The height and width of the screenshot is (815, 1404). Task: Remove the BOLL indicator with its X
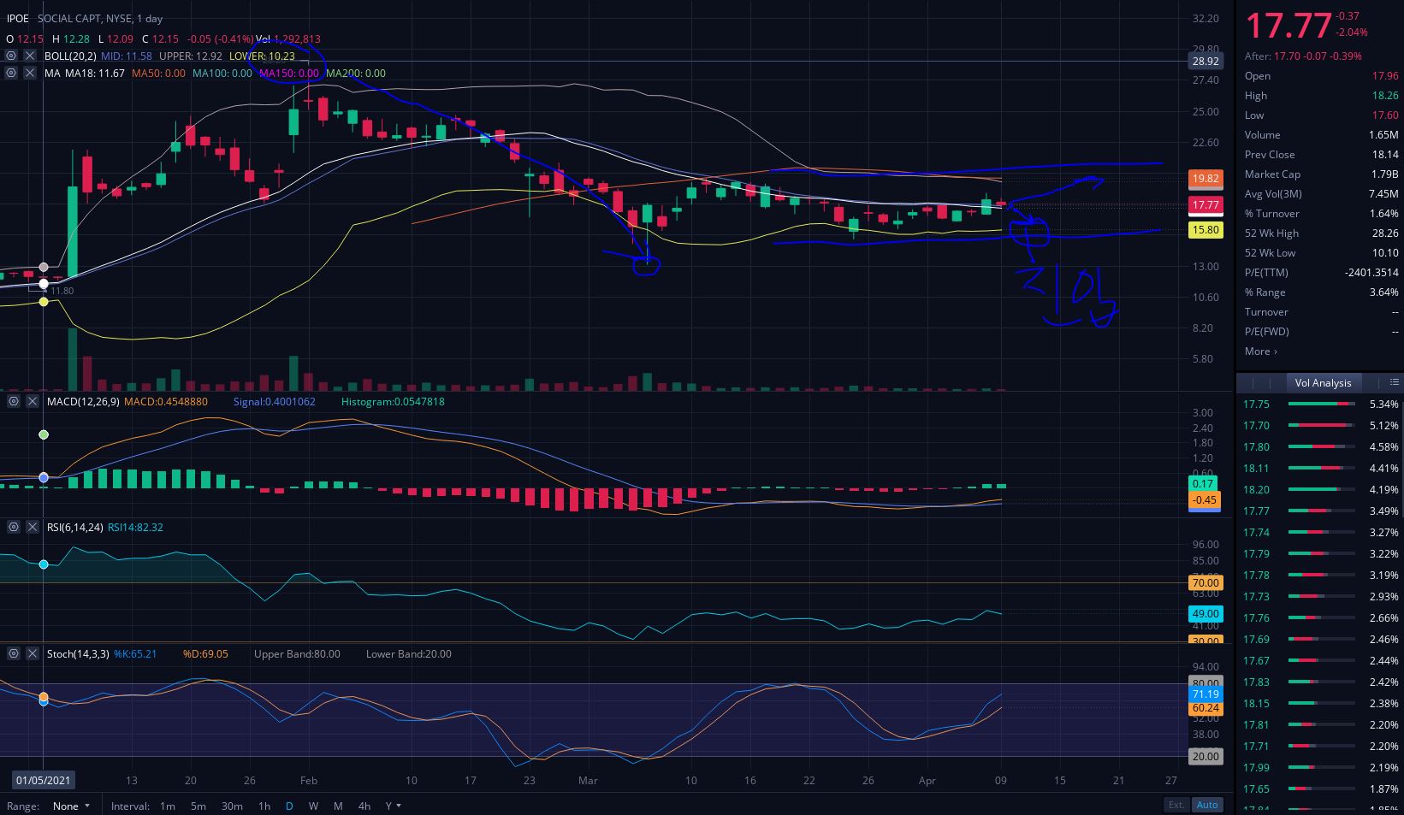29,56
